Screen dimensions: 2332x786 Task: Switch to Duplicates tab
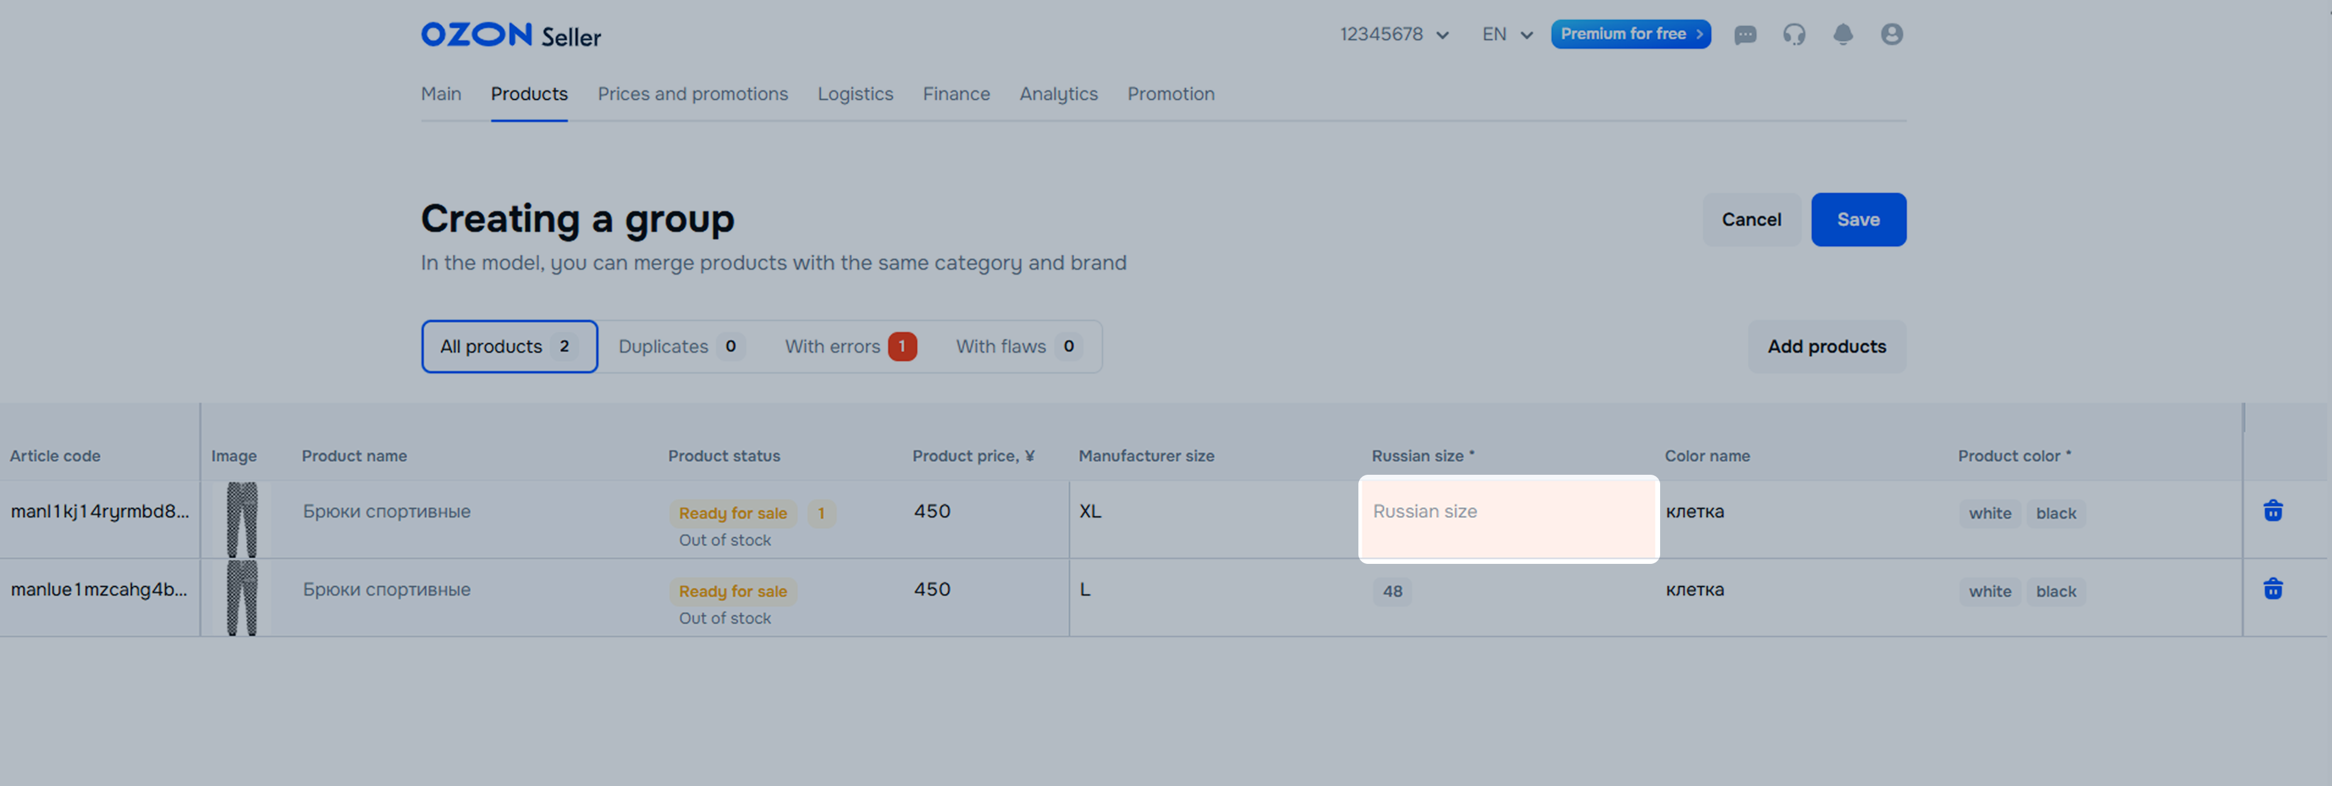(680, 347)
